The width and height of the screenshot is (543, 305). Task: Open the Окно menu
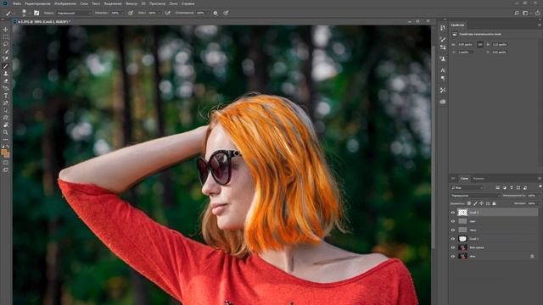point(173,3)
